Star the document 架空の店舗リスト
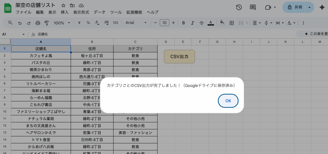Image resolution: width=328 pixels, height=154 pixels. [x=63, y=6]
